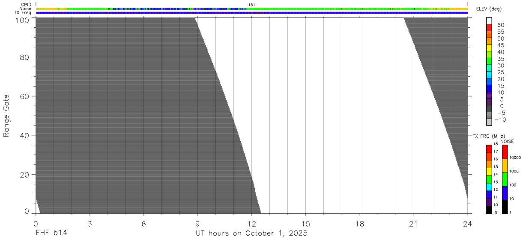Click the CPID value "151"
526x242 pixels.
click(x=252, y=5)
